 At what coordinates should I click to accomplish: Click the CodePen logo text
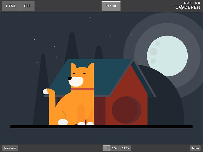pos(188,7)
